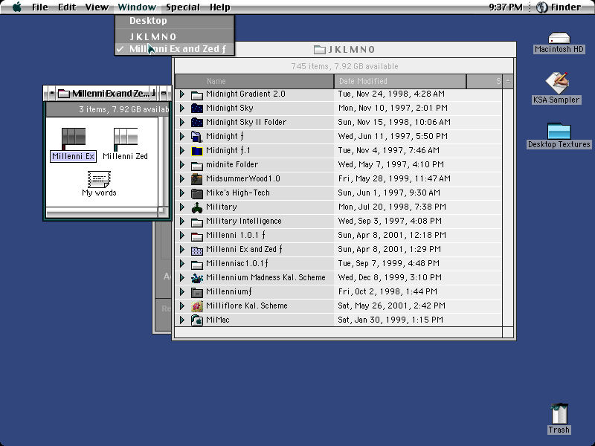The width and height of the screenshot is (595, 446).
Task: Click the Finder application menu icon
Action: [542, 7]
